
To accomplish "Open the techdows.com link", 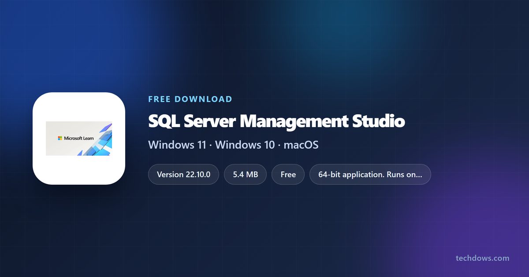I will (482, 258).
